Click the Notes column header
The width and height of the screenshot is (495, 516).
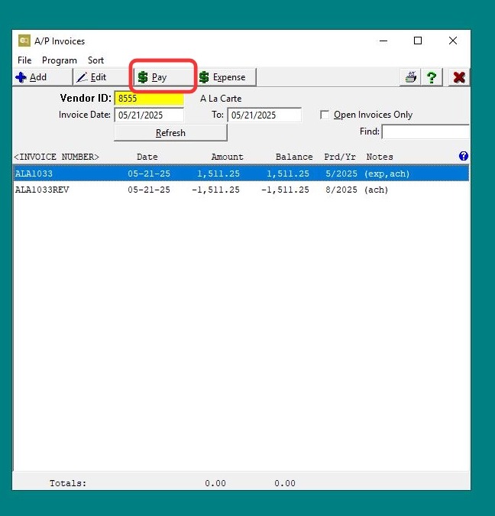tap(380, 157)
